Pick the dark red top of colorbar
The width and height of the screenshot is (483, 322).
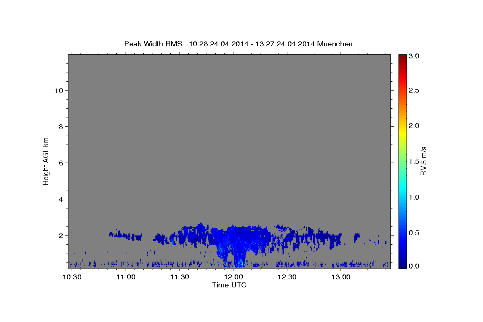coord(402,57)
